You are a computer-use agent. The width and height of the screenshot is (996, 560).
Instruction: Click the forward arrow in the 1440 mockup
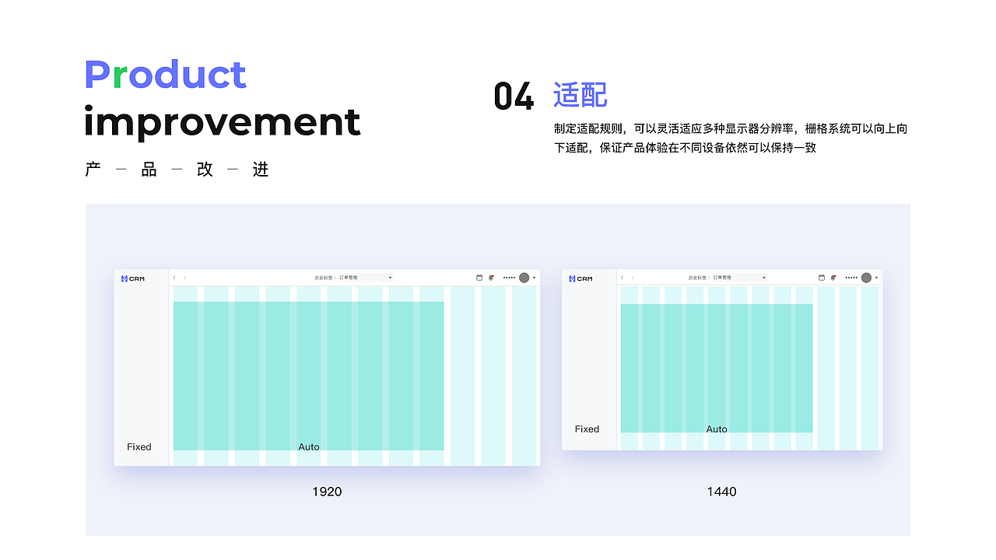(632, 278)
